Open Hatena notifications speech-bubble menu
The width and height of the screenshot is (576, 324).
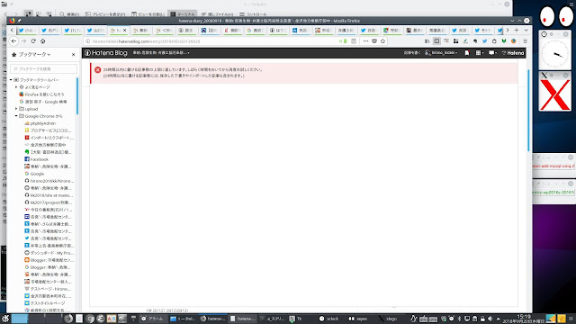[492, 53]
